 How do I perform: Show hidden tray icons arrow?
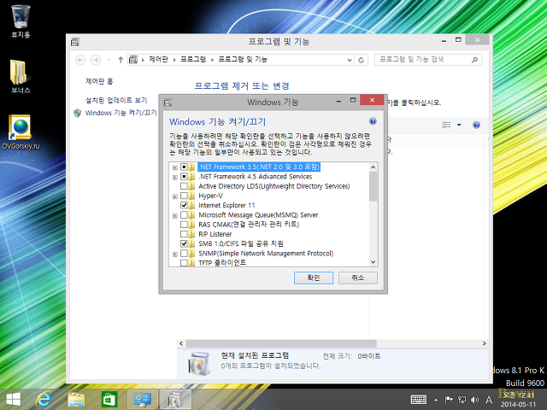point(436,401)
